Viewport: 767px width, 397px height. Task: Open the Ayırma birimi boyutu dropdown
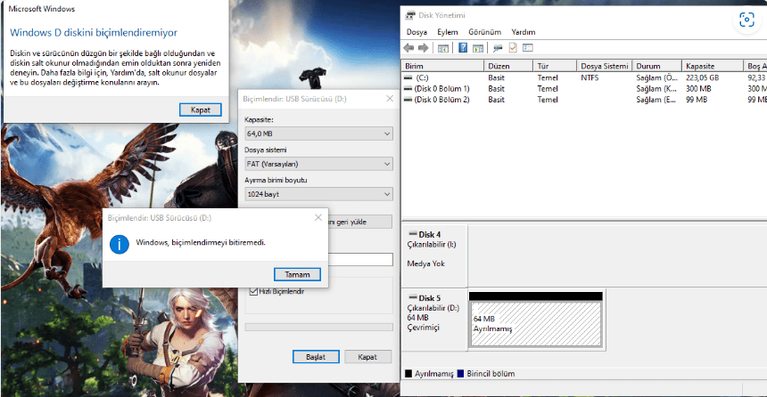[319, 194]
